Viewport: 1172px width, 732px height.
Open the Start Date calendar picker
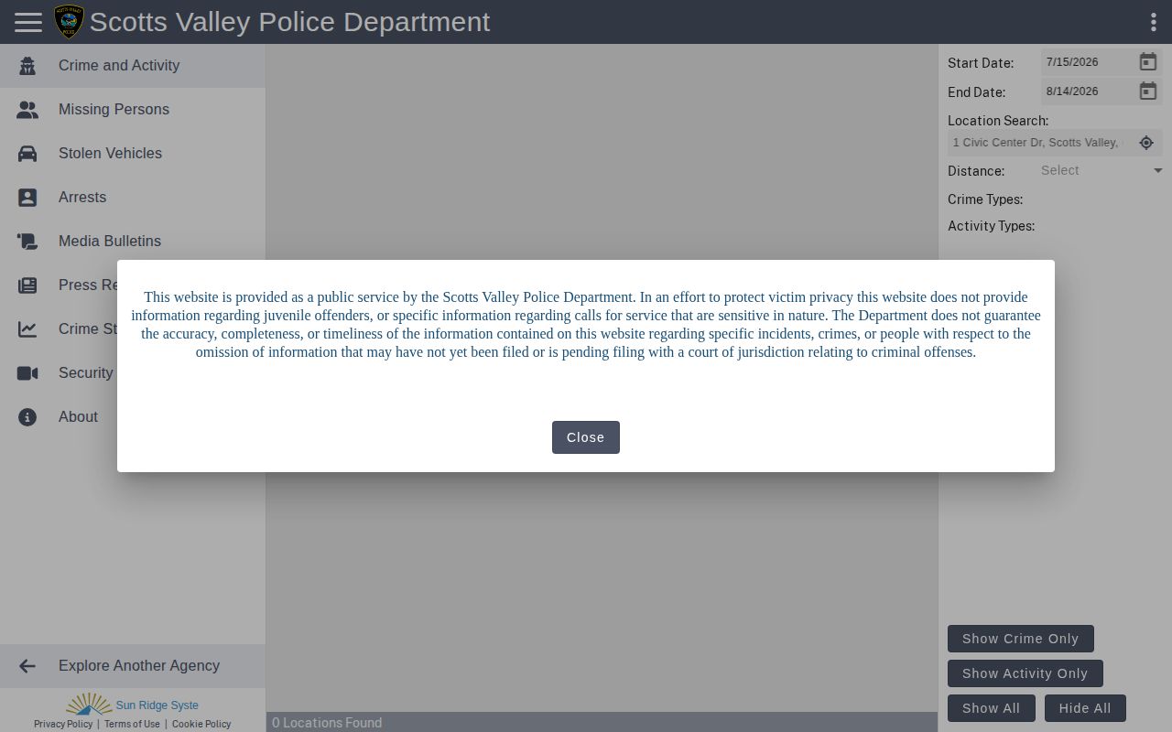(x=1147, y=62)
